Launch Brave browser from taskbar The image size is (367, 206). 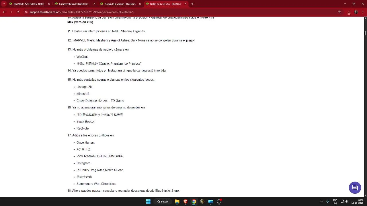[186, 201]
